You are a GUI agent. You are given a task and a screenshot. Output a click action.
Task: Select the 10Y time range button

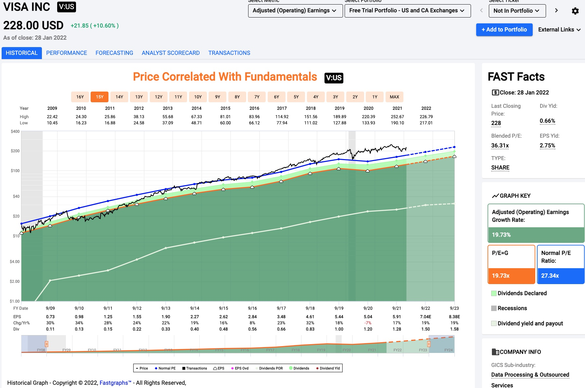point(198,97)
